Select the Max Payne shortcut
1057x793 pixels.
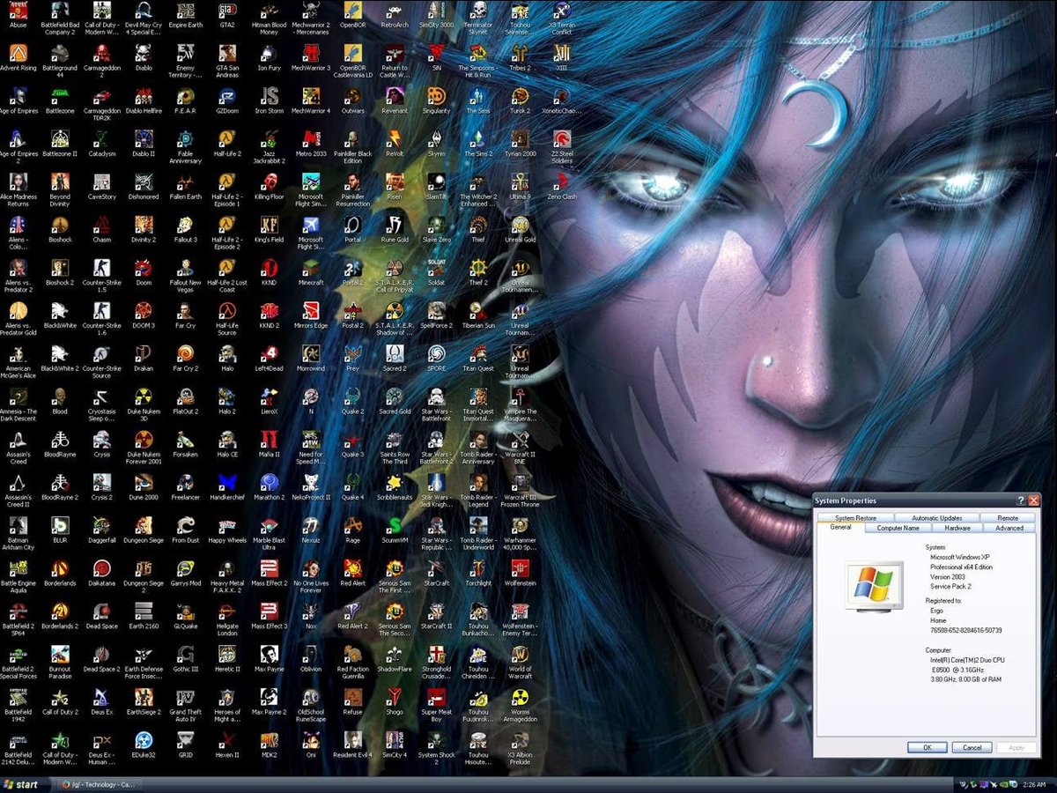point(269,660)
